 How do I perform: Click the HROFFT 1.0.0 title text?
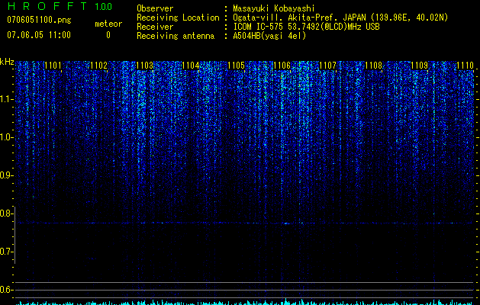(60, 6)
